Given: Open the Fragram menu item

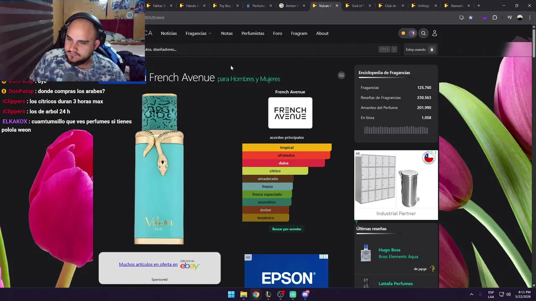Looking at the screenshot, I should pos(299,33).
